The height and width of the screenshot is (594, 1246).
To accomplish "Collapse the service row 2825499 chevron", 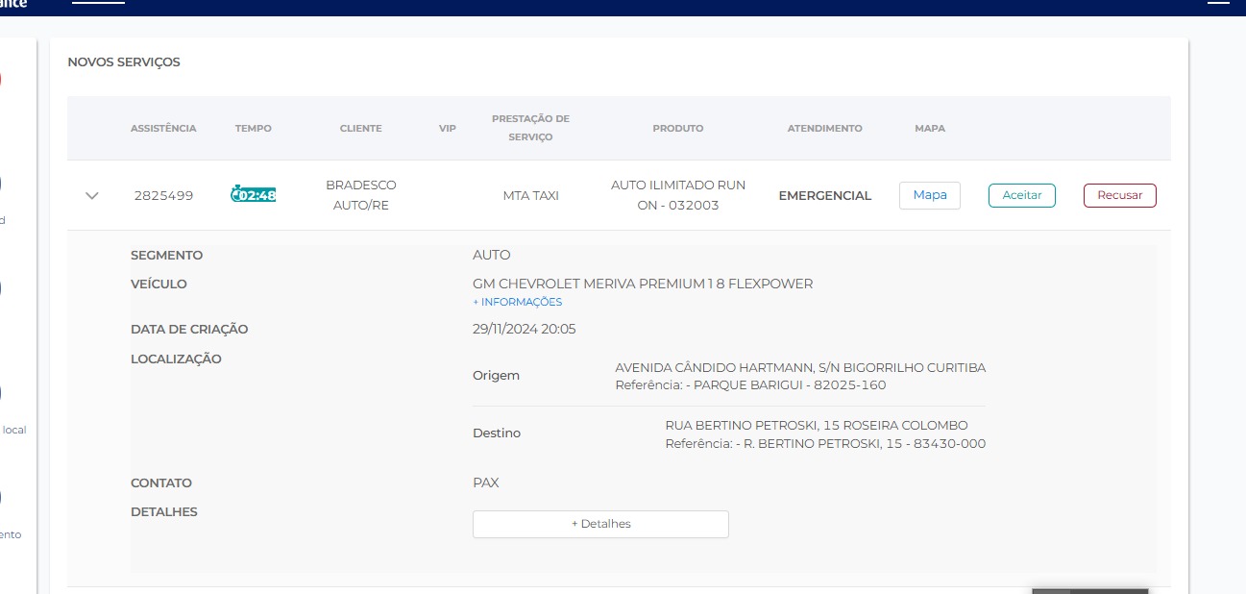I will 92,195.
